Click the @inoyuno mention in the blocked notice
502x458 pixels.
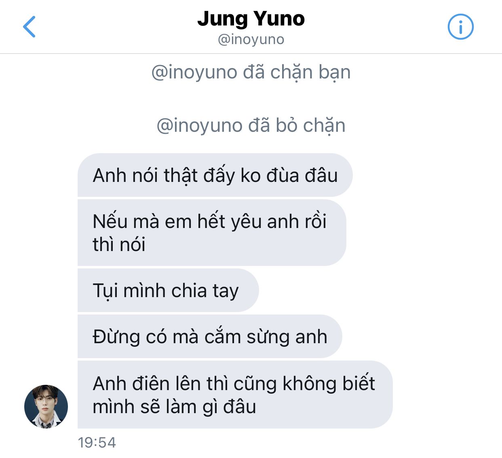pos(194,73)
